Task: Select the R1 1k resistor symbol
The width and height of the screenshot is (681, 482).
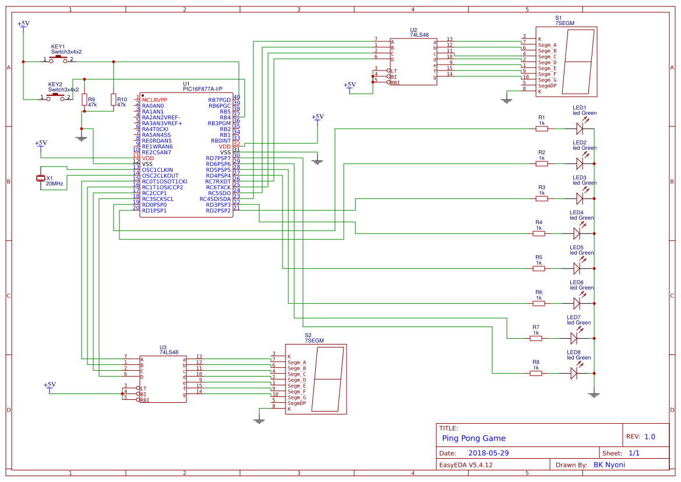Action: tap(542, 129)
